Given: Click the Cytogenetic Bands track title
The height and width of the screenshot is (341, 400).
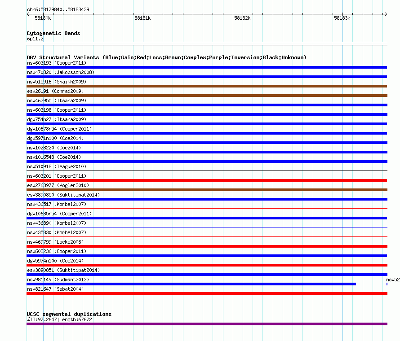Looking at the screenshot, I should pos(53,33).
